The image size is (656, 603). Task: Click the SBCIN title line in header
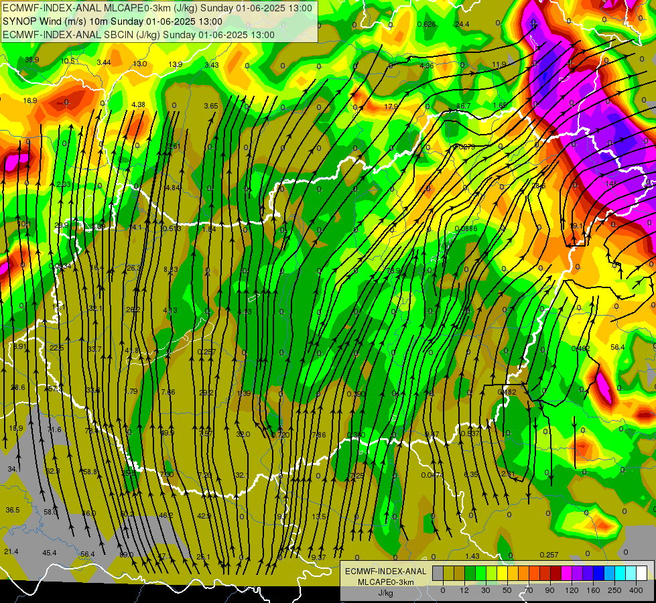point(139,35)
